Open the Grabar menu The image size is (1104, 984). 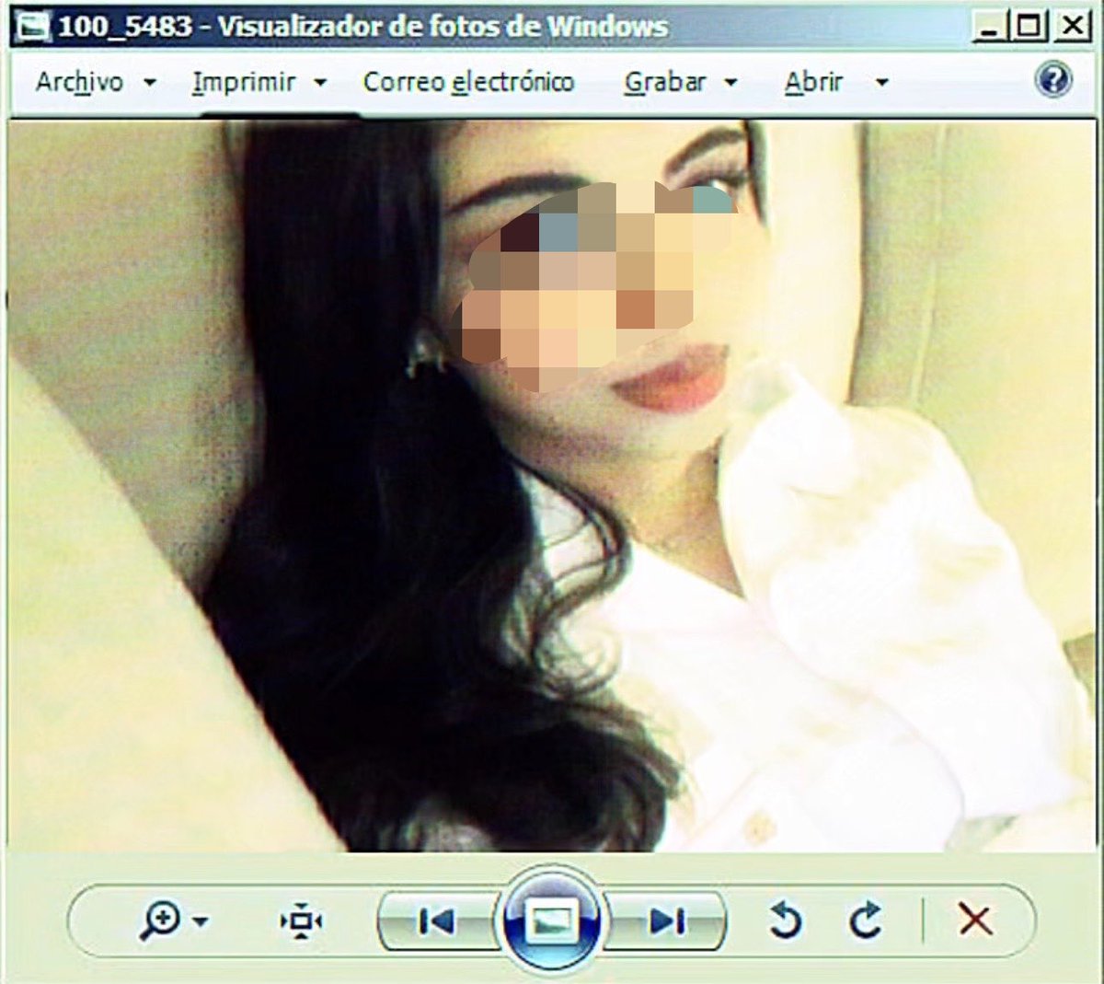[664, 82]
